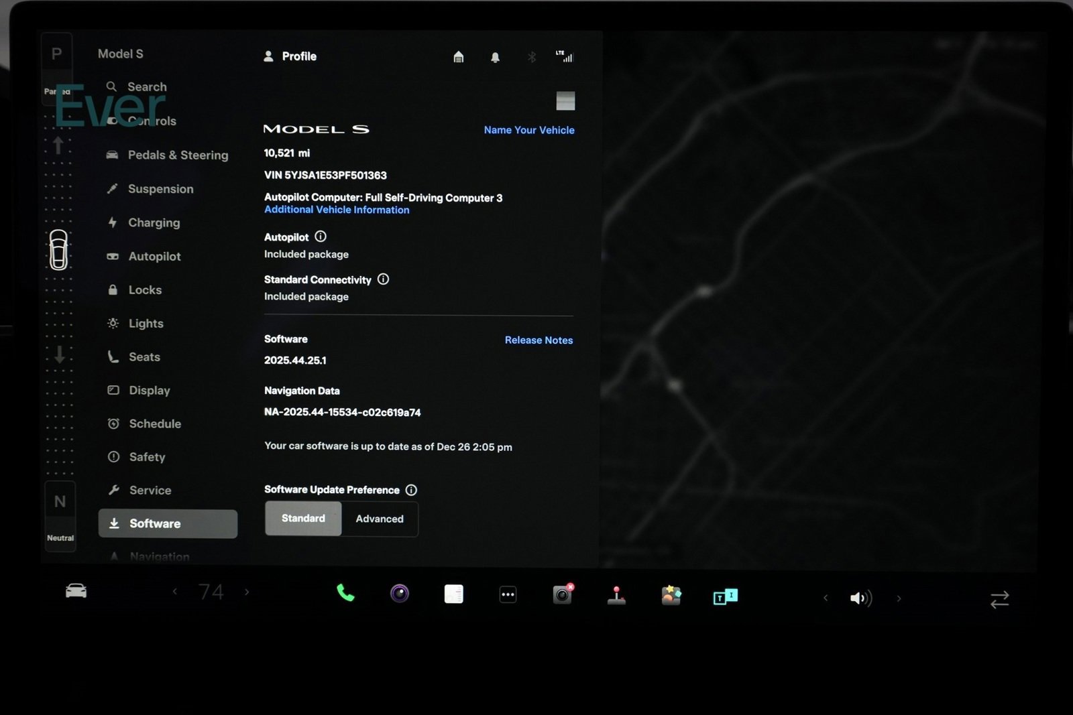
Task: Open the Charging settings menu
Action: tap(154, 222)
